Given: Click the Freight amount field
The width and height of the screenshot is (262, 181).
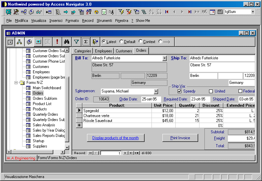Looking at the screenshot, I should [241, 139].
